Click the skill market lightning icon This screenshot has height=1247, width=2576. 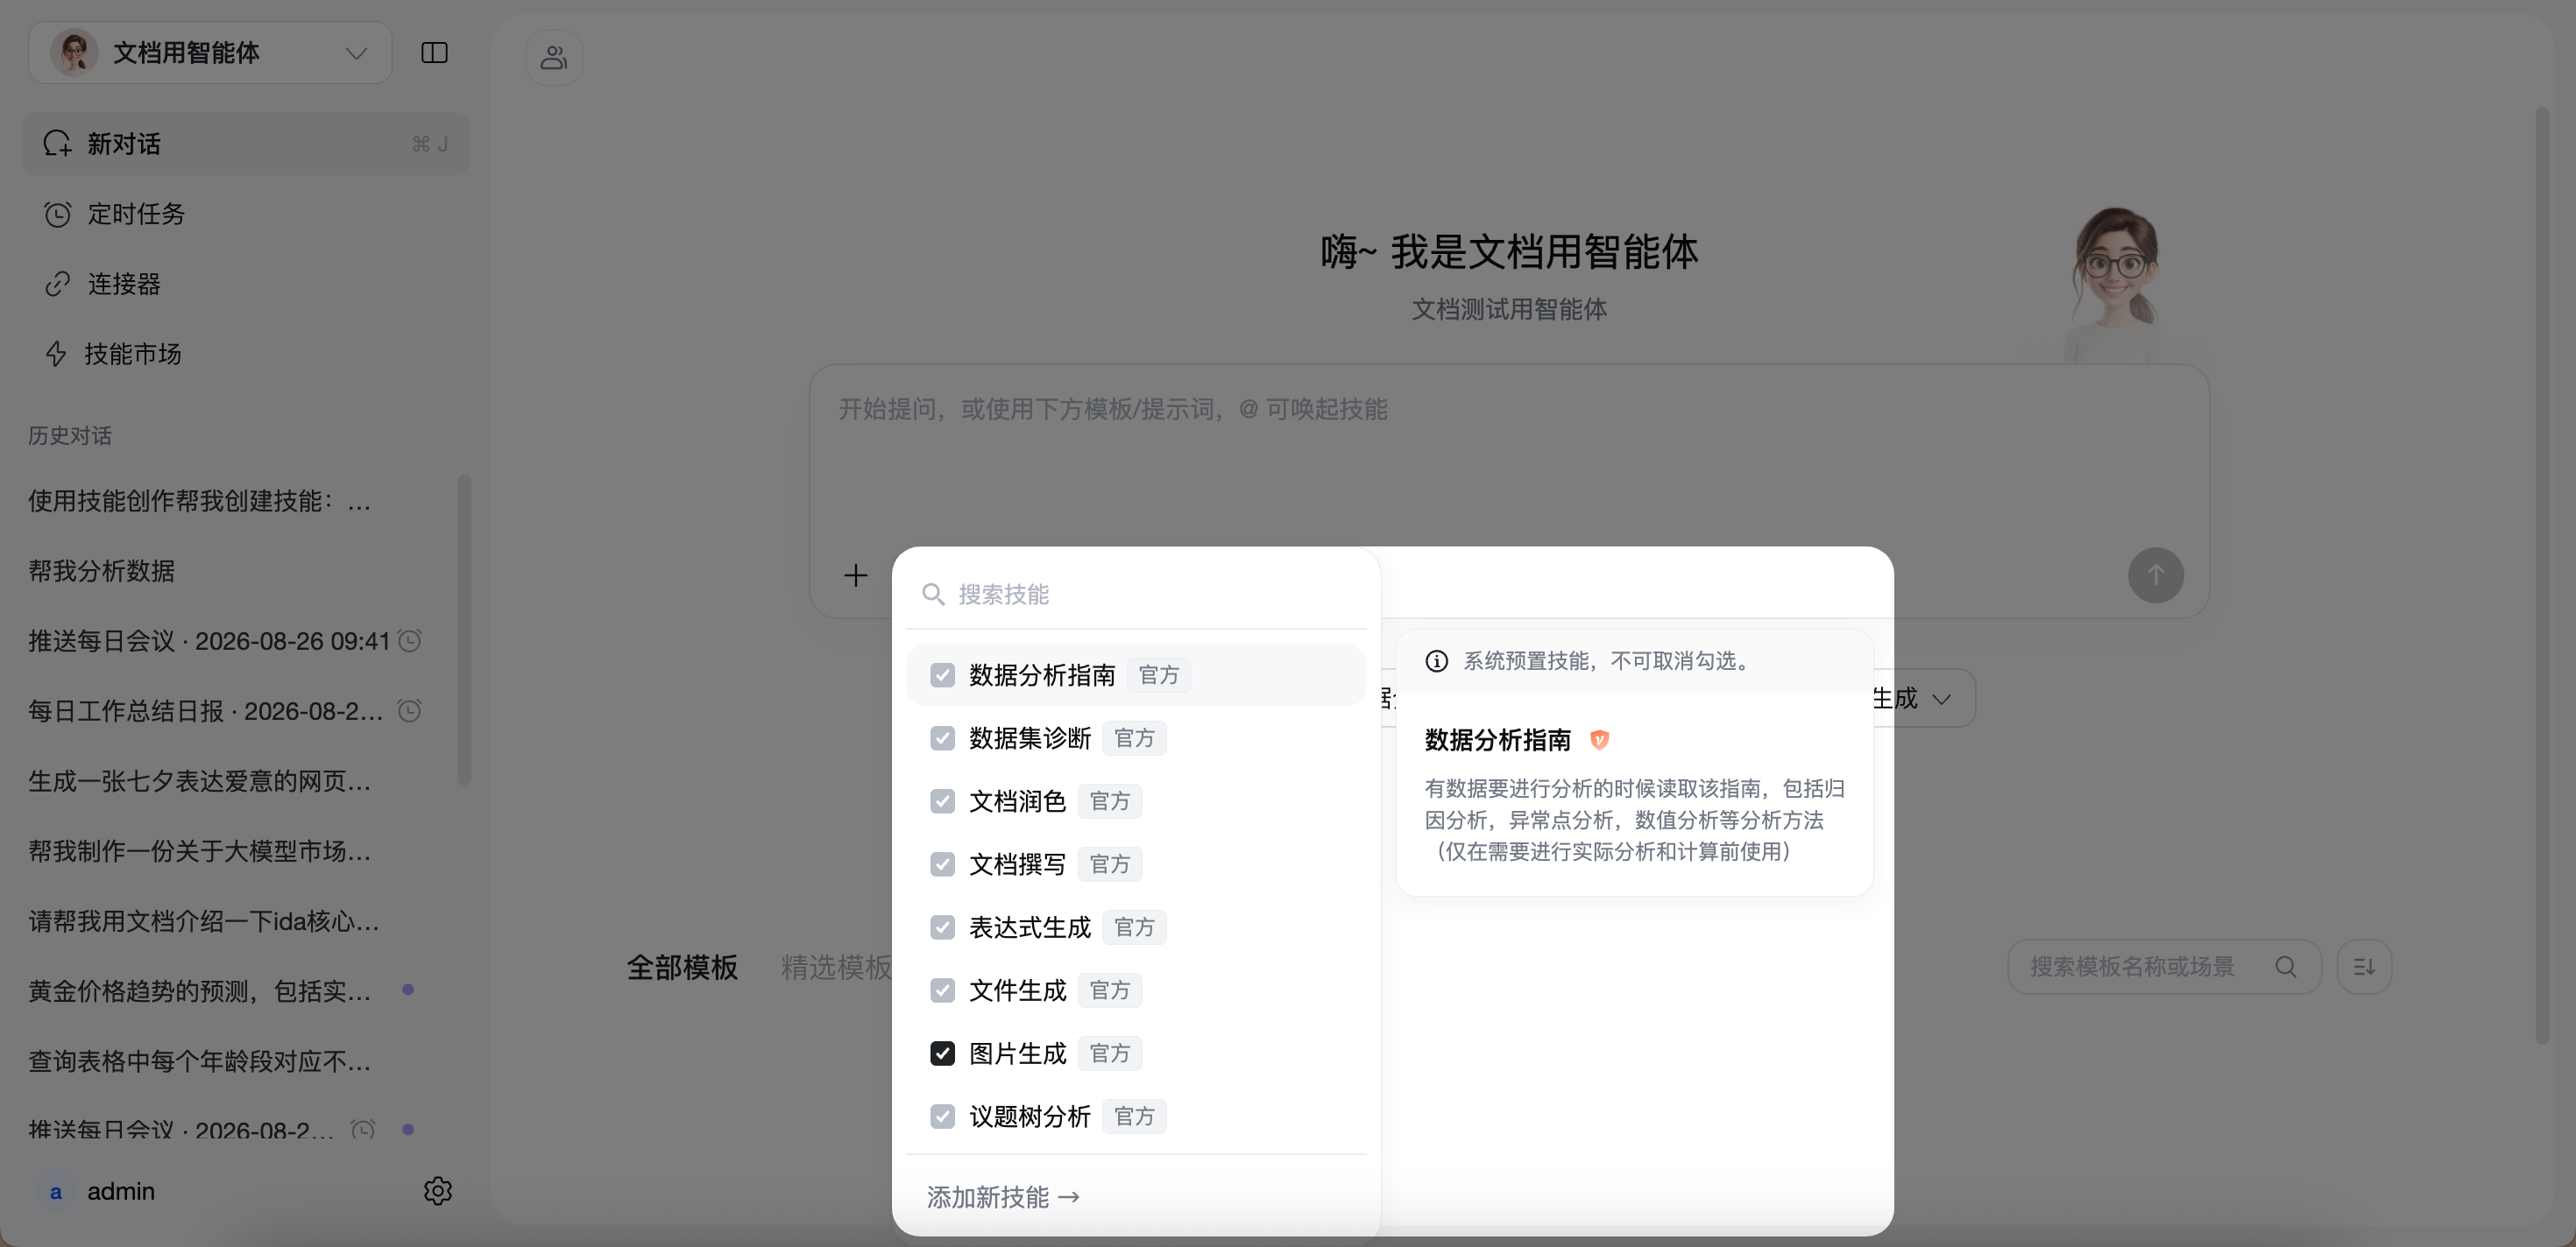57,354
